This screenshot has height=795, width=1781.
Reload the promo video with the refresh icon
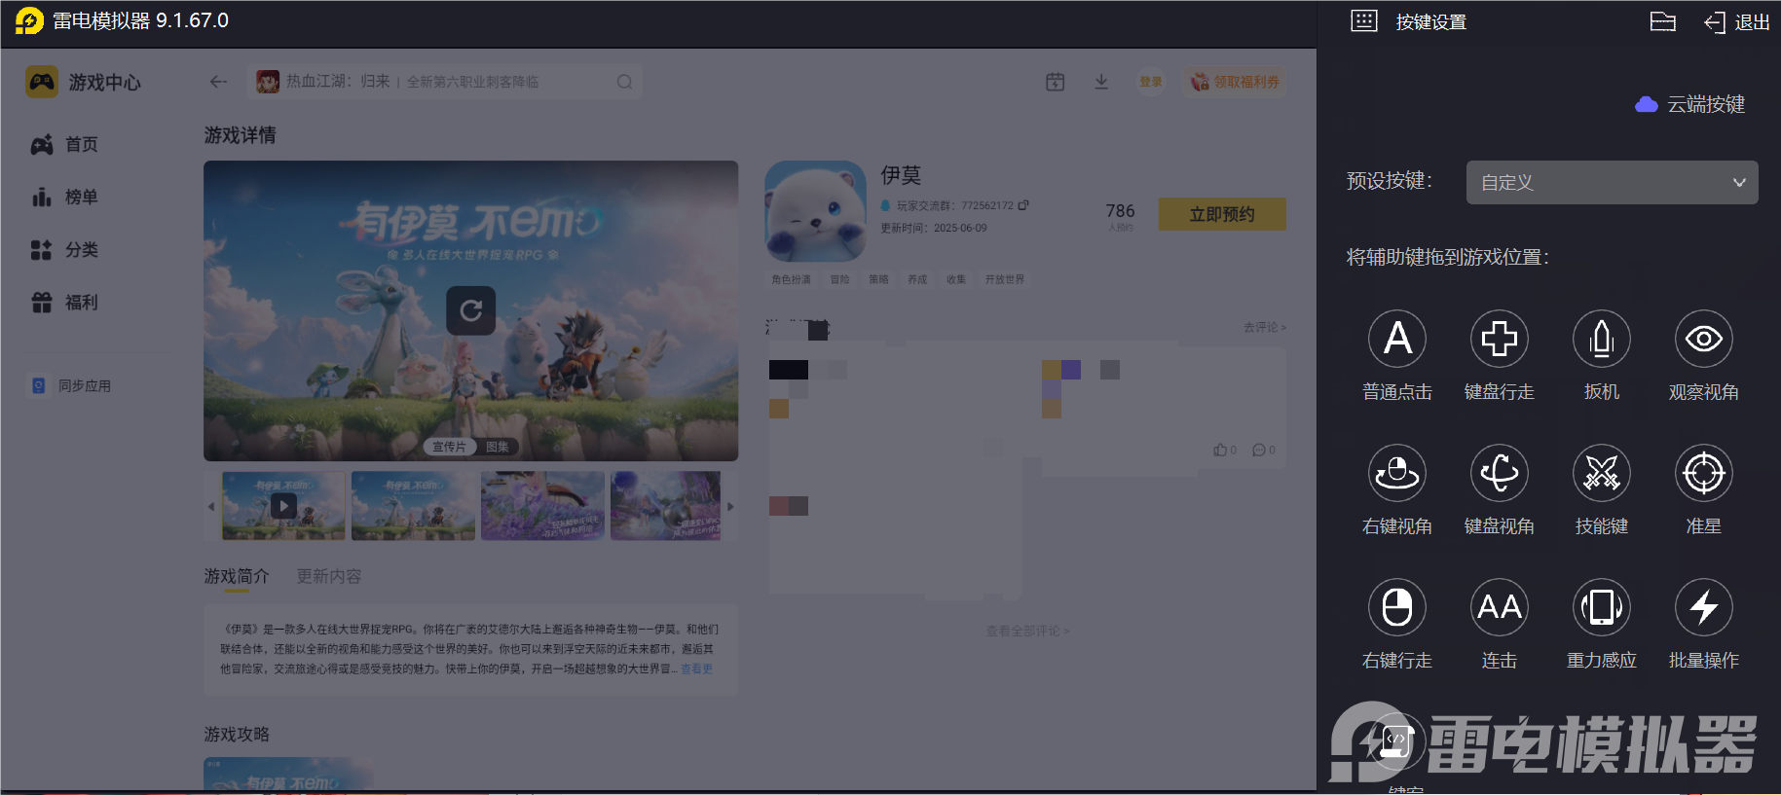tap(471, 310)
